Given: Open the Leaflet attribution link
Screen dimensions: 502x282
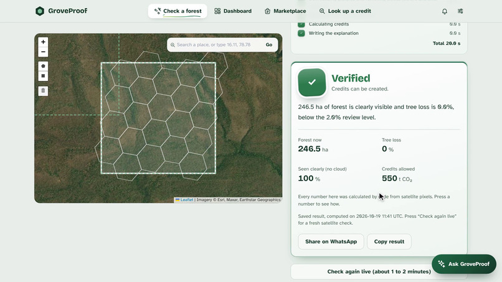Looking at the screenshot, I should click(187, 200).
